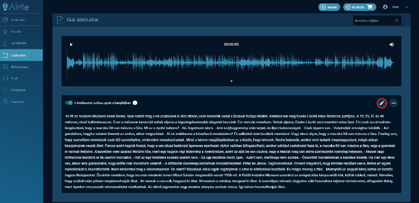Select Saját fájlok in the sidebar
This screenshot has width=419, height=203.
(x=21, y=55)
